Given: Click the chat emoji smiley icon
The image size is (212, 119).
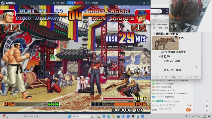Looking at the screenshot, I should coord(153,105).
